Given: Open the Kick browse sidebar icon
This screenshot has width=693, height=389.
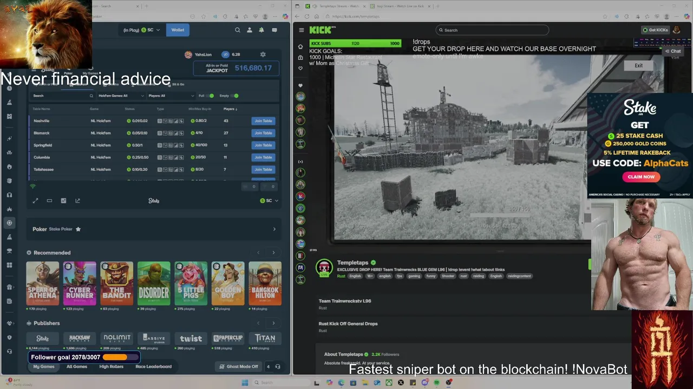Looking at the screenshot, I should click(x=300, y=57).
